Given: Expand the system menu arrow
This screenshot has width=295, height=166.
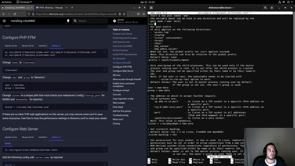Looking at the screenshot, I should pos(292,2).
